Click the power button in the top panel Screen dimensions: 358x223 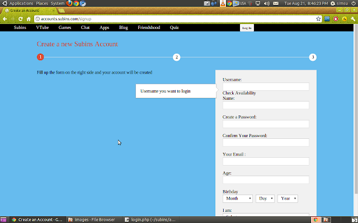[354, 3]
